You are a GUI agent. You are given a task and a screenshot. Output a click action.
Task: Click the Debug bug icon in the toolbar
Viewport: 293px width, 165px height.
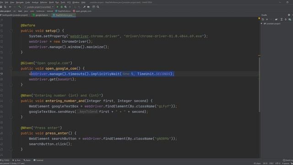62,7
